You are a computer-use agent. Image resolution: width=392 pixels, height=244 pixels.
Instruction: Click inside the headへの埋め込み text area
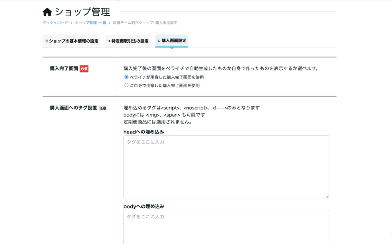[226, 166]
